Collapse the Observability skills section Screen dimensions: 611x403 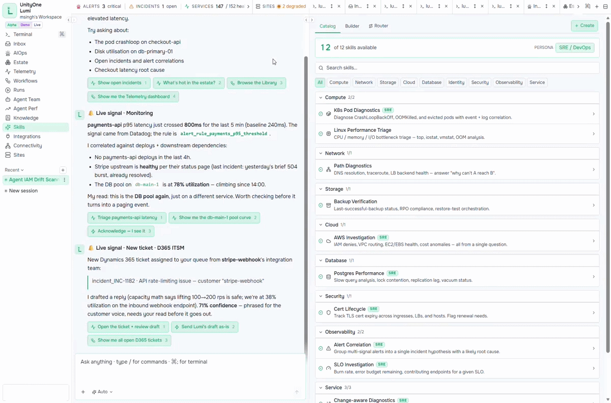pos(321,332)
